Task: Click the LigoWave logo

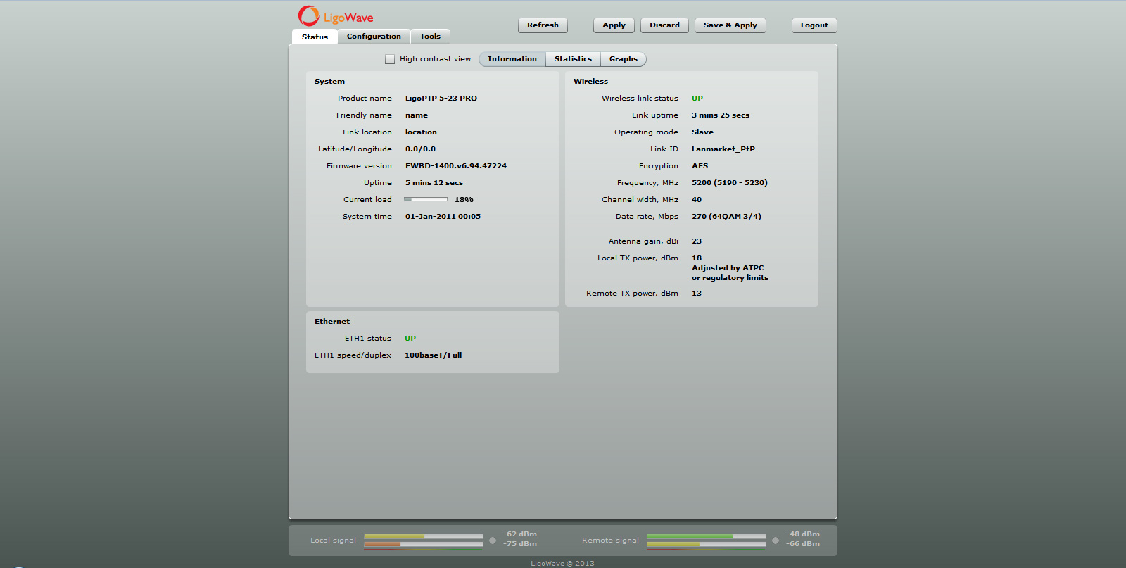Action: (336, 16)
